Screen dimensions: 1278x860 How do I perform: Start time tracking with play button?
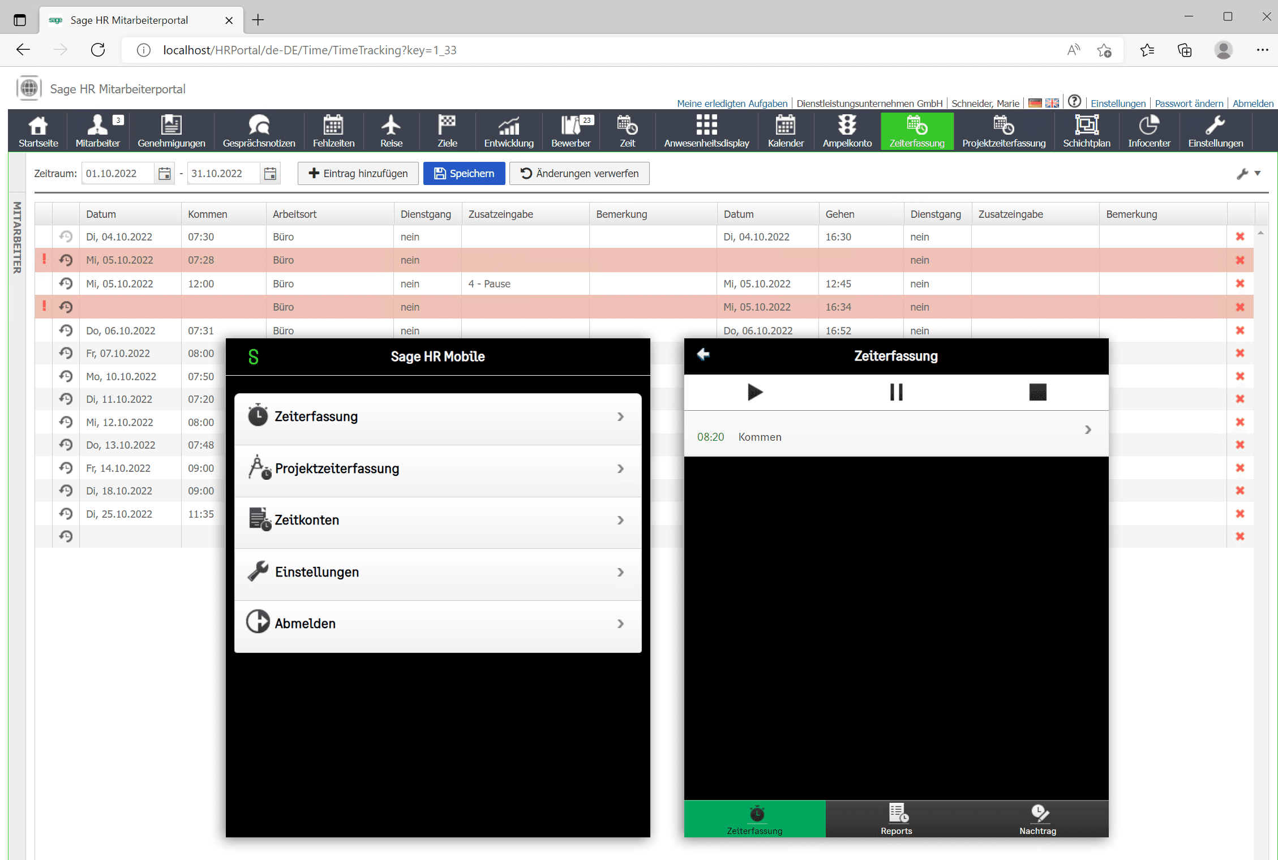click(755, 392)
